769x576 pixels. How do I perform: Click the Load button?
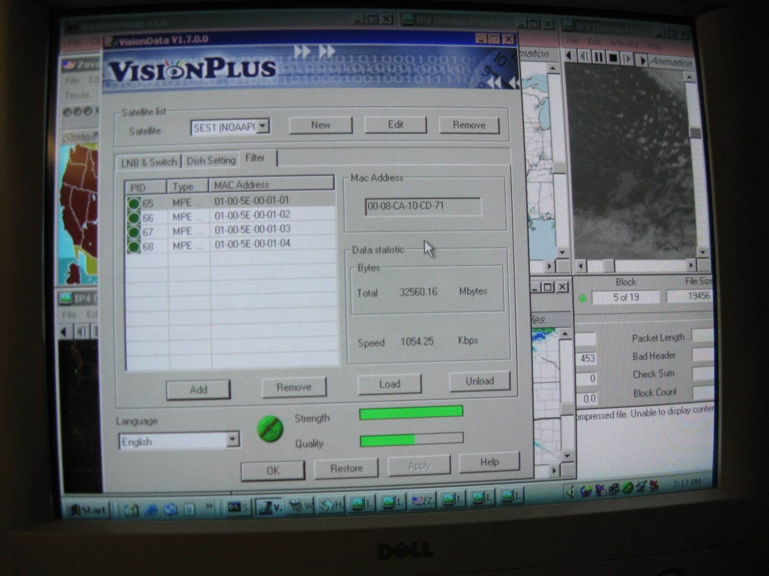point(389,384)
